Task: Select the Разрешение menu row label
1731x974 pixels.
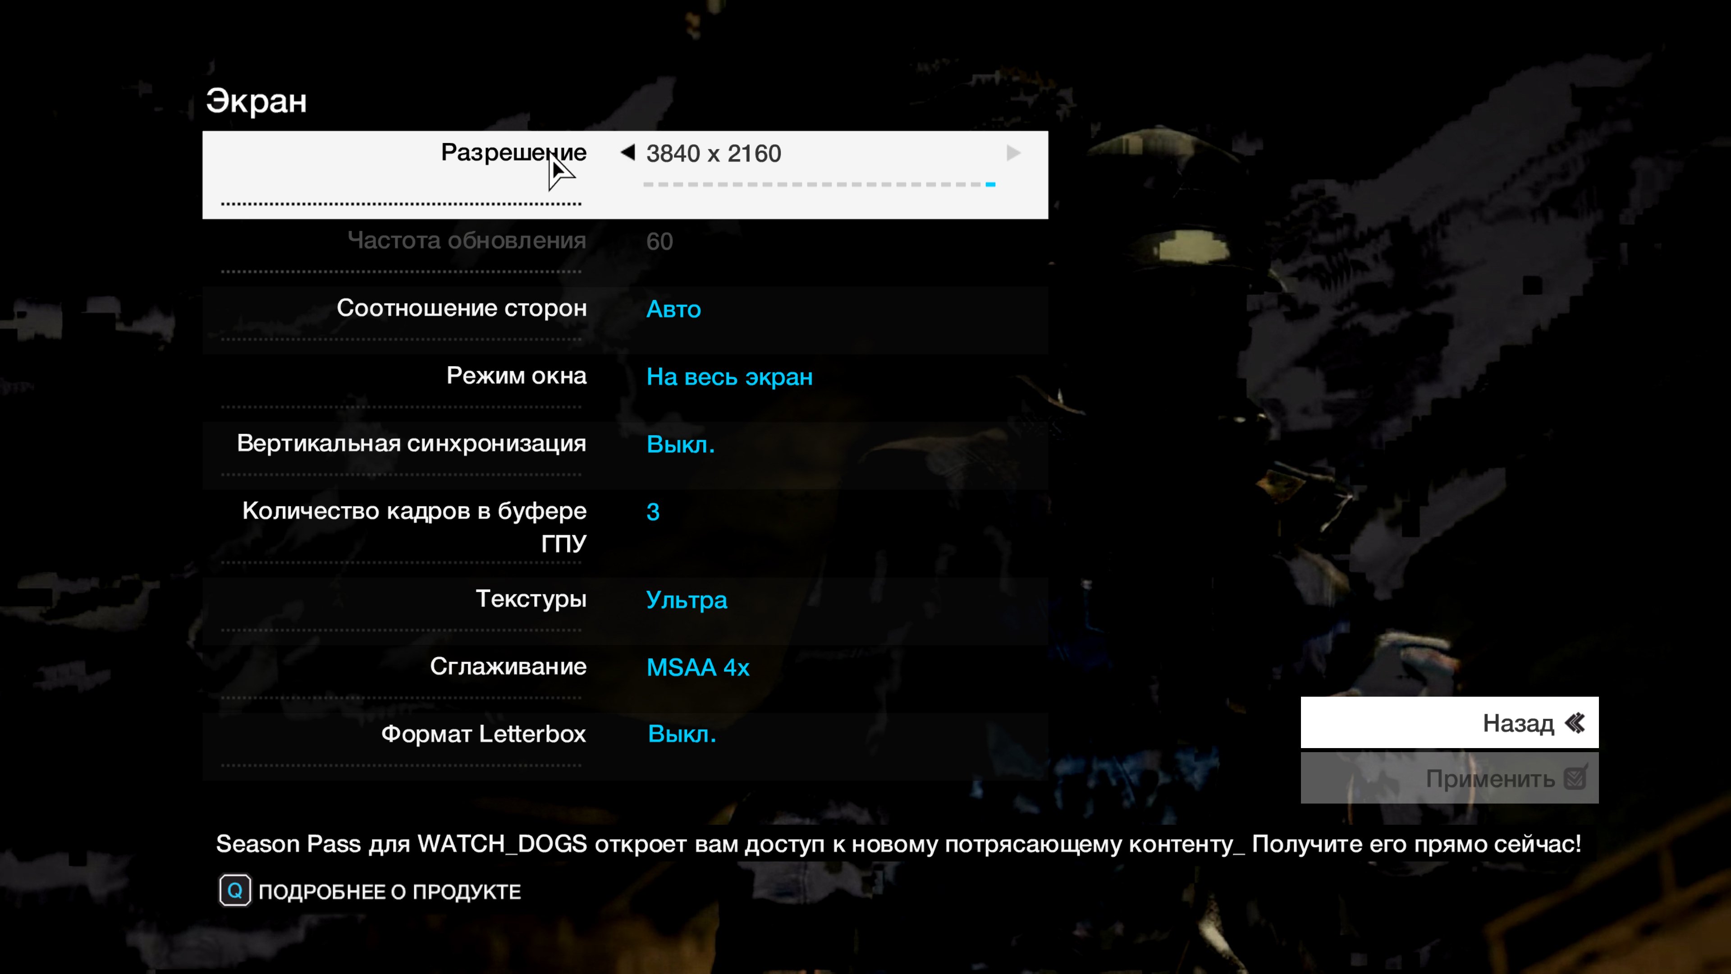Action: point(513,152)
